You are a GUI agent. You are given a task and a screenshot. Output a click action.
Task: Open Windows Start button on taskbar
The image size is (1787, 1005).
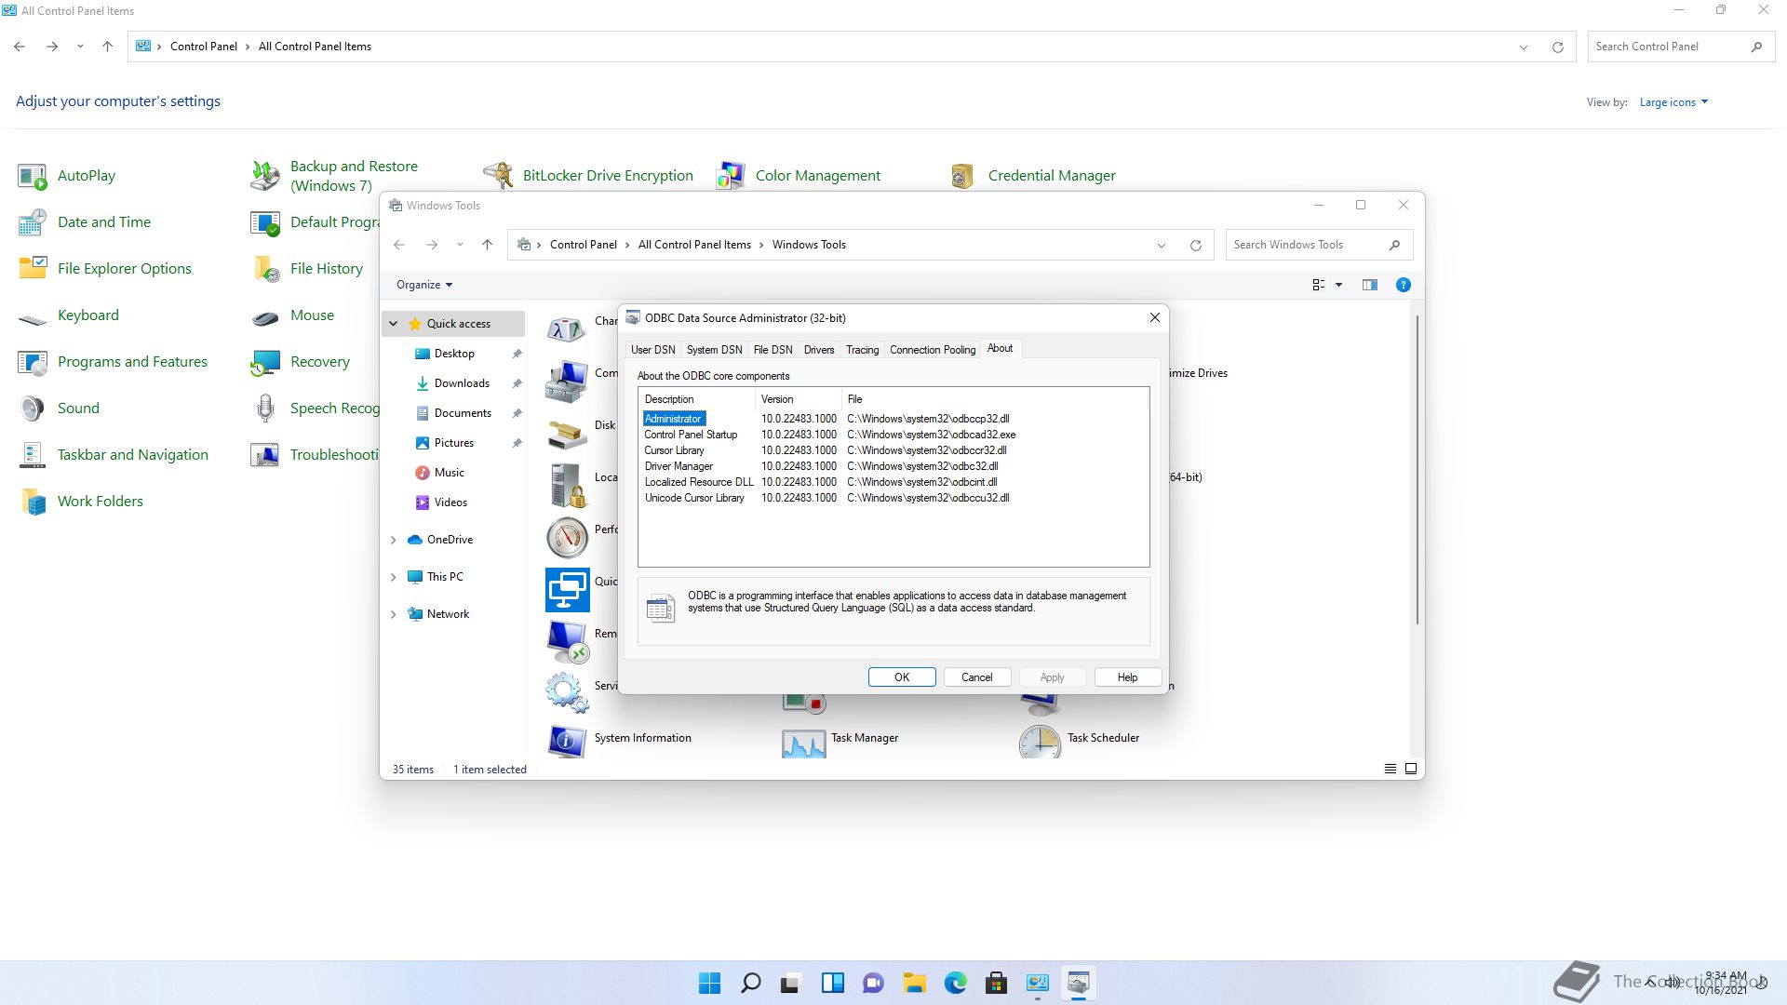tap(709, 983)
